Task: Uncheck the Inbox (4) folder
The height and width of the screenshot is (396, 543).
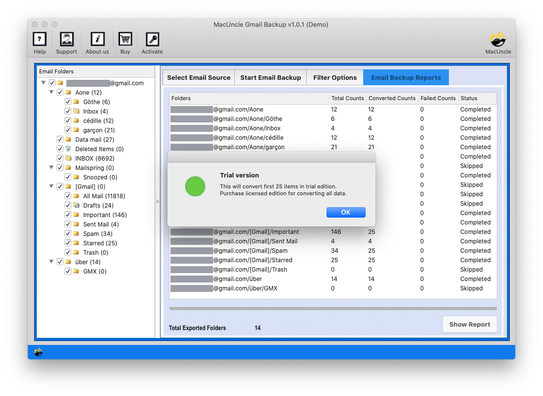Action: coord(68,111)
